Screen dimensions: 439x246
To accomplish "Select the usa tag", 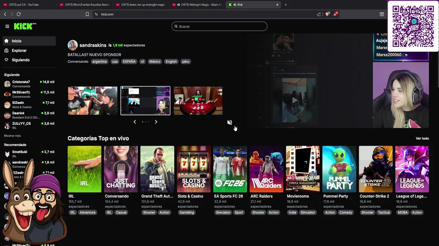I will 115,61.
